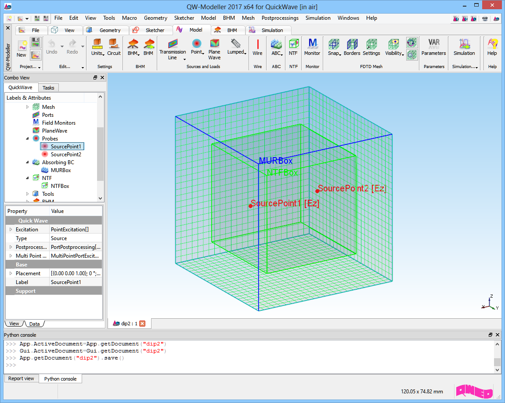Image resolution: width=505 pixels, height=403 pixels.
Task: Add a Transmission Line port
Action: tap(173, 49)
